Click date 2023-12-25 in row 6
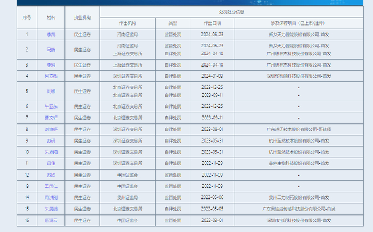The width and height of the screenshot is (373, 232). (x=212, y=106)
